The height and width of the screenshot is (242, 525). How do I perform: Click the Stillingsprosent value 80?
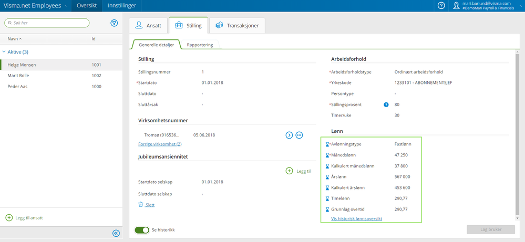click(397, 104)
